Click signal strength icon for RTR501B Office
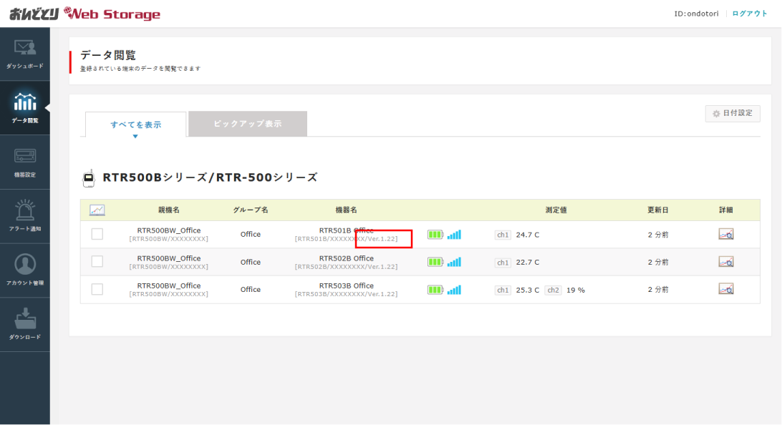Screen dimensions: 782x425 coord(454,235)
